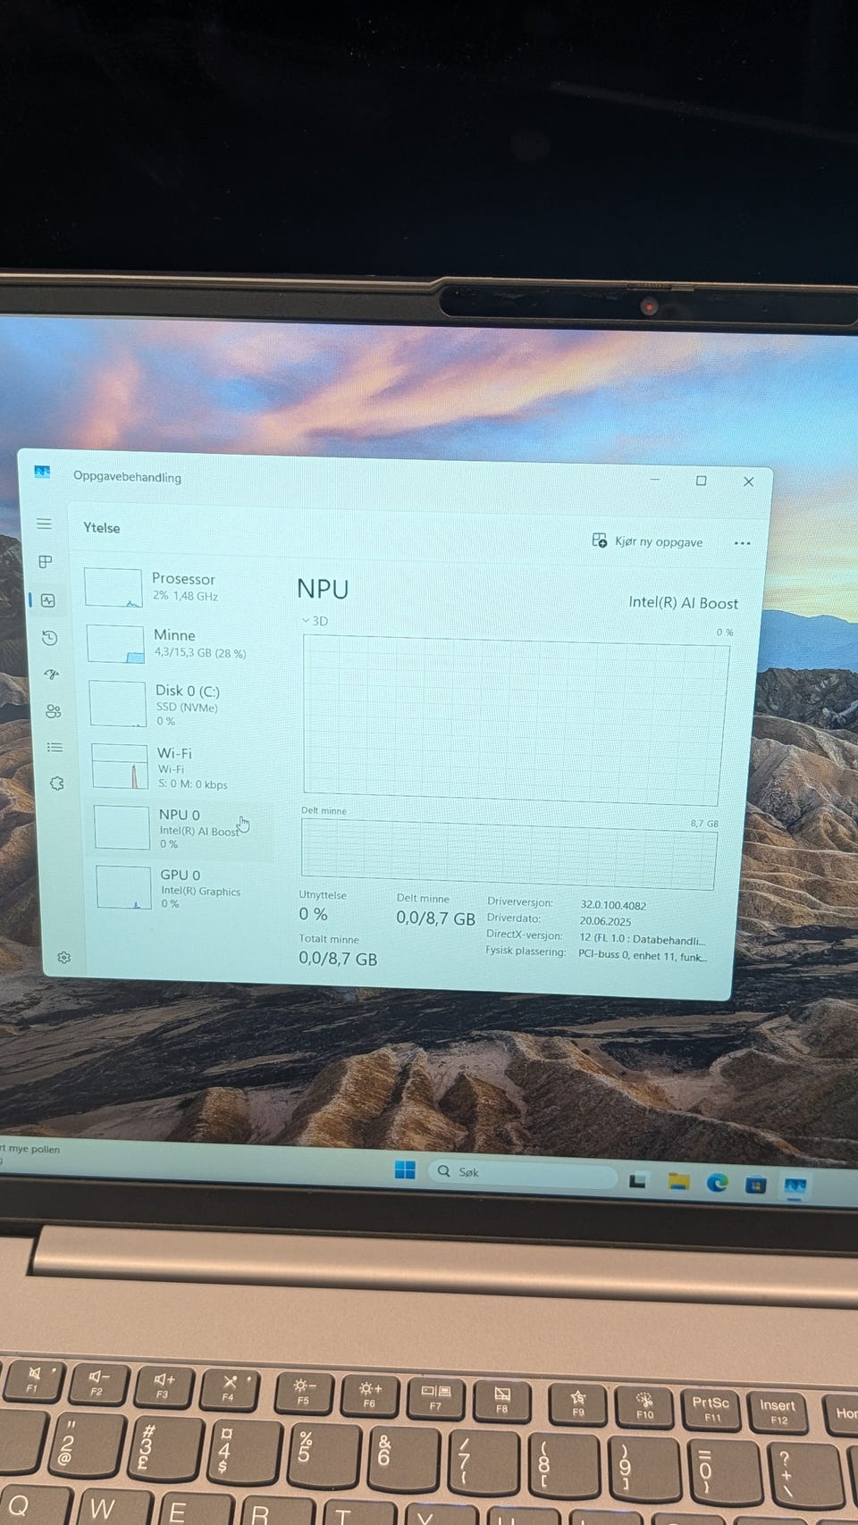Select Wi-Fi performance entry
Viewport: 858px width, 1525px height.
pos(181,767)
